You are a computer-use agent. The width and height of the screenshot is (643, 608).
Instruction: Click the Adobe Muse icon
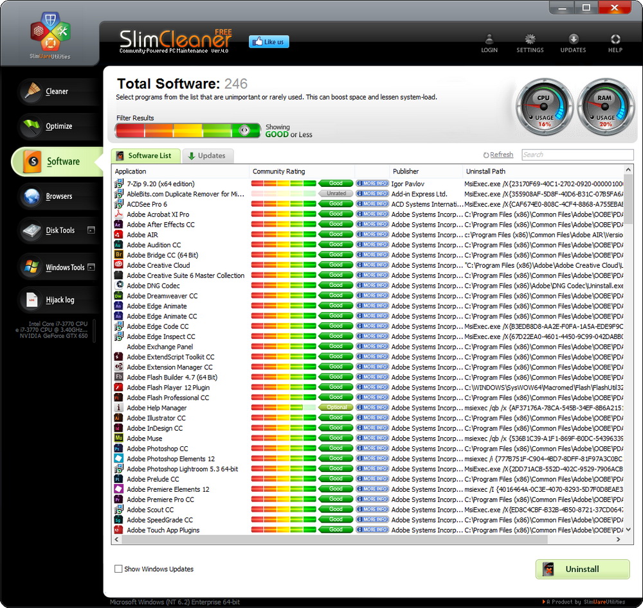[x=118, y=438]
